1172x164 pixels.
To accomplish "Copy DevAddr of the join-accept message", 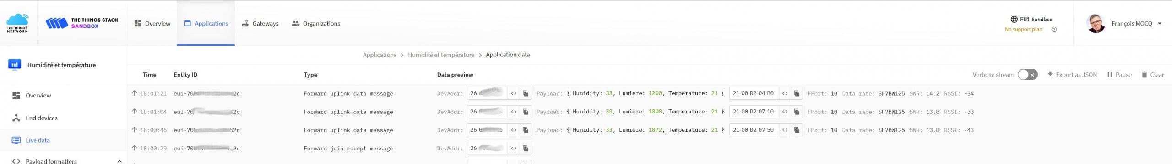I will coord(526,148).
